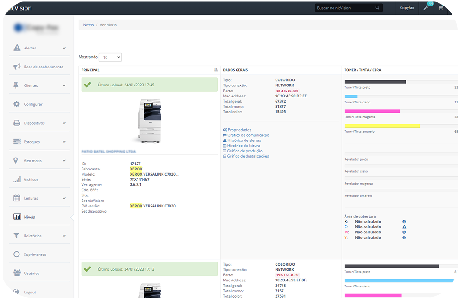Click first device's Toner/Tinta preto level bar
The image size is (458, 298).
pos(375,82)
